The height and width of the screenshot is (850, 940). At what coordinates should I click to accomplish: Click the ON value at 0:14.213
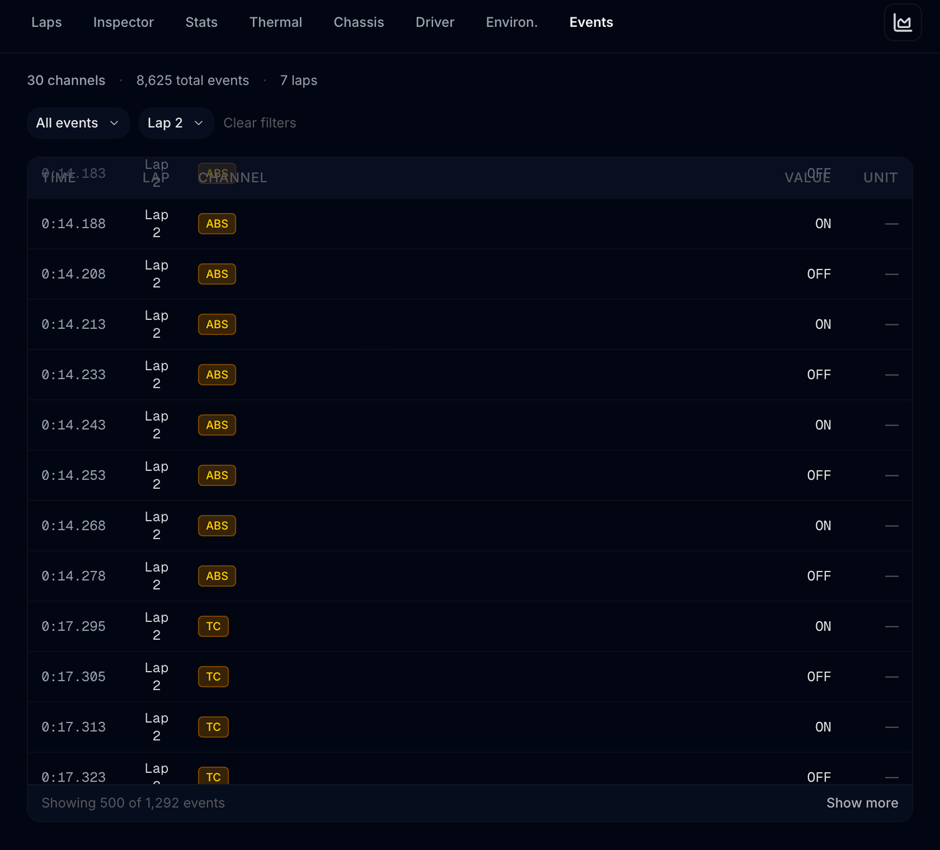pyautogui.click(x=823, y=324)
